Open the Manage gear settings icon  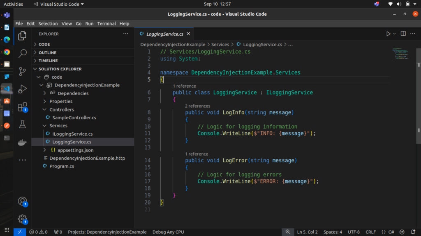(x=23, y=219)
